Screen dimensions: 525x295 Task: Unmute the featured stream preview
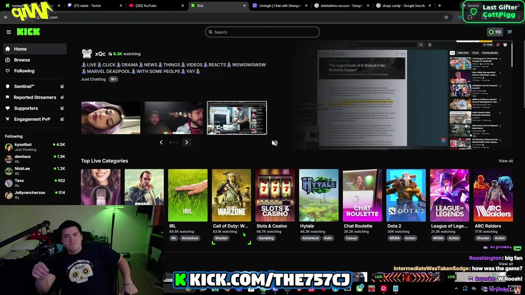tap(275, 143)
